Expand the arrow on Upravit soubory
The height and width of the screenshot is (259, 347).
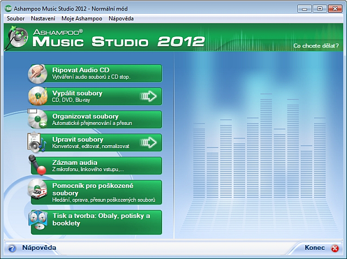click(x=148, y=142)
